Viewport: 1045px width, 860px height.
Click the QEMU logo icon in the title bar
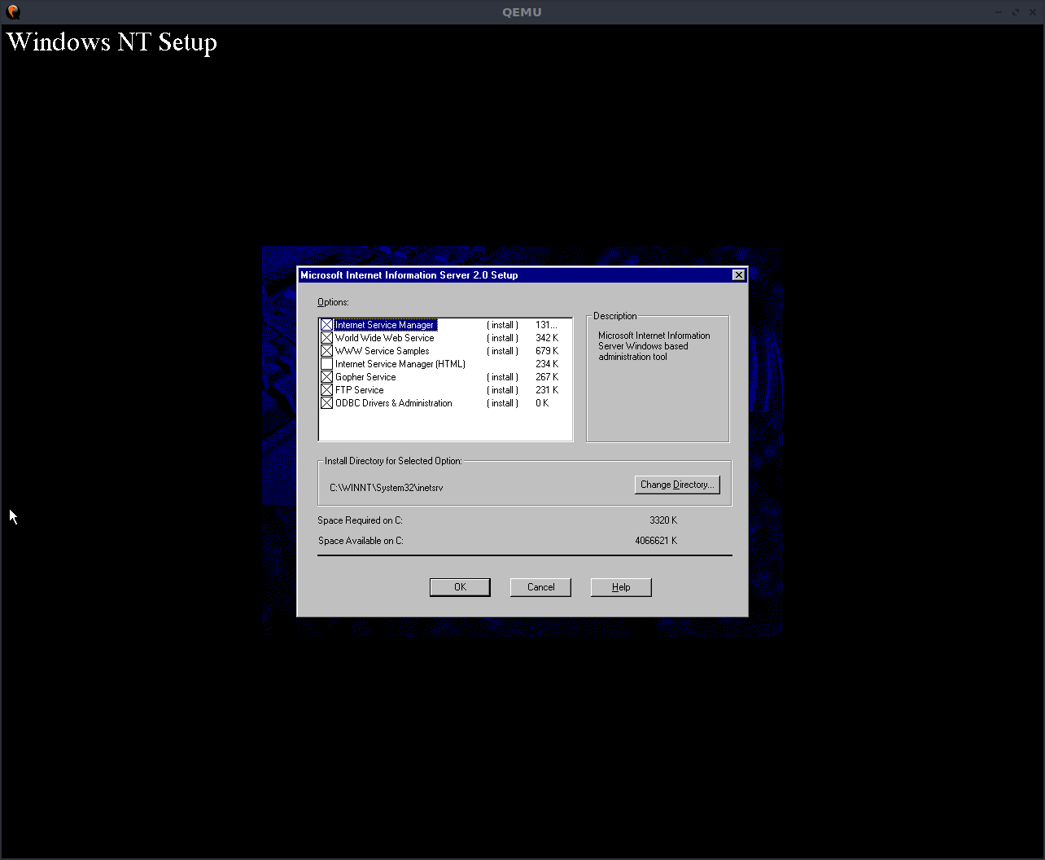tap(13, 11)
